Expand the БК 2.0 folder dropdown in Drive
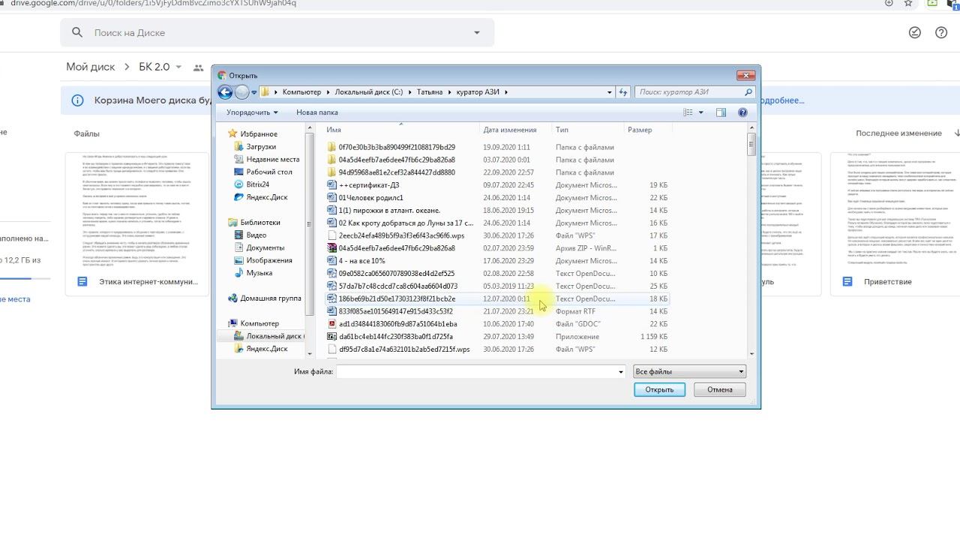960x540 pixels. 178,67
